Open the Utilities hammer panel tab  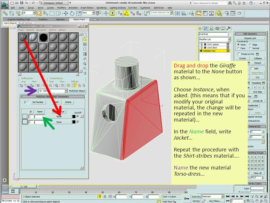228,28
